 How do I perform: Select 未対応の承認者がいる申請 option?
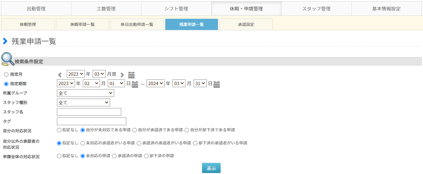[83, 143]
